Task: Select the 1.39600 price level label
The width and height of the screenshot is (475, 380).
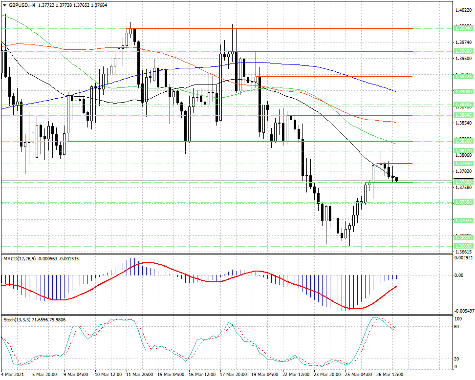Action: point(463,51)
